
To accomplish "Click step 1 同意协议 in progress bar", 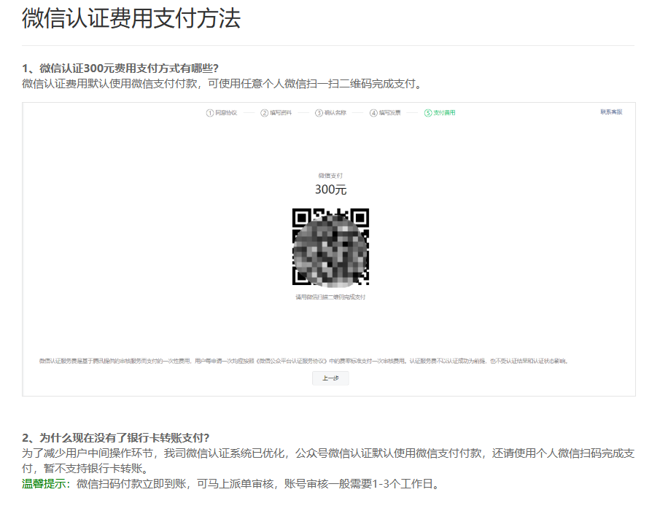I will [222, 113].
